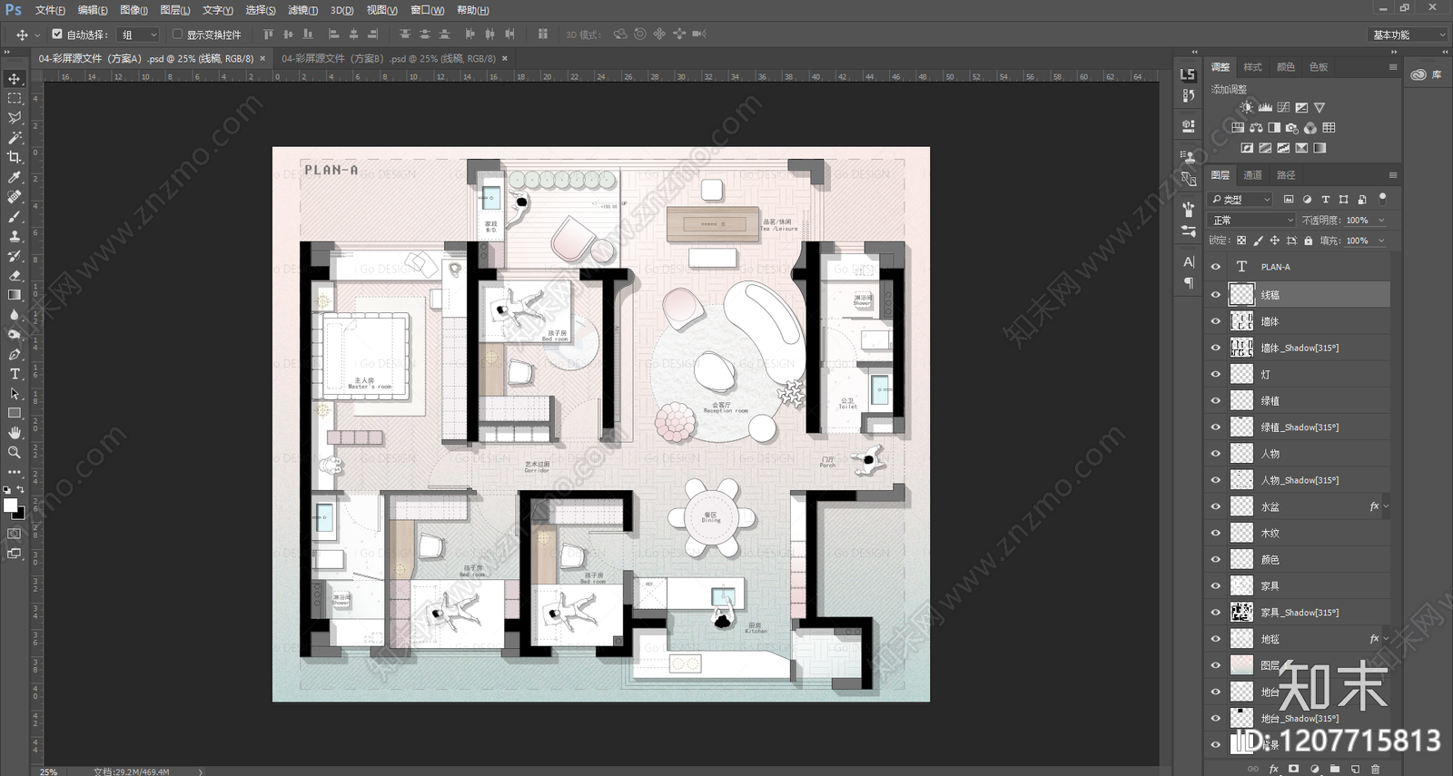Switch to the 样式 (Styles) tab
The height and width of the screenshot is (776, 1453).
[x=1252, y=67]
